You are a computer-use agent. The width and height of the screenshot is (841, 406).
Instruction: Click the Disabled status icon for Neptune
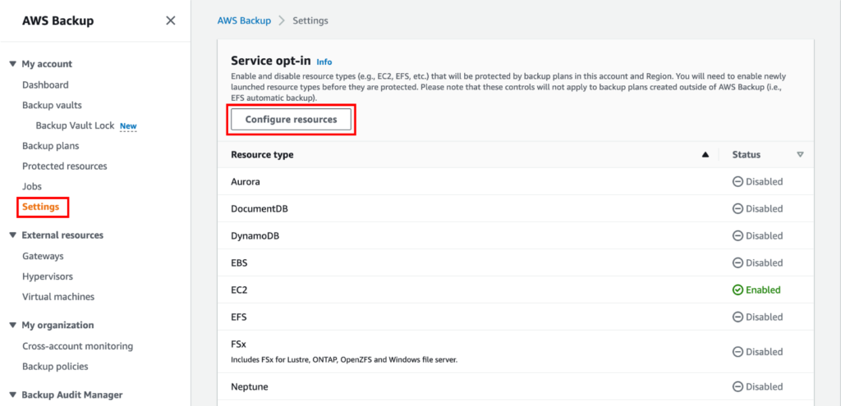coord(738,386)
